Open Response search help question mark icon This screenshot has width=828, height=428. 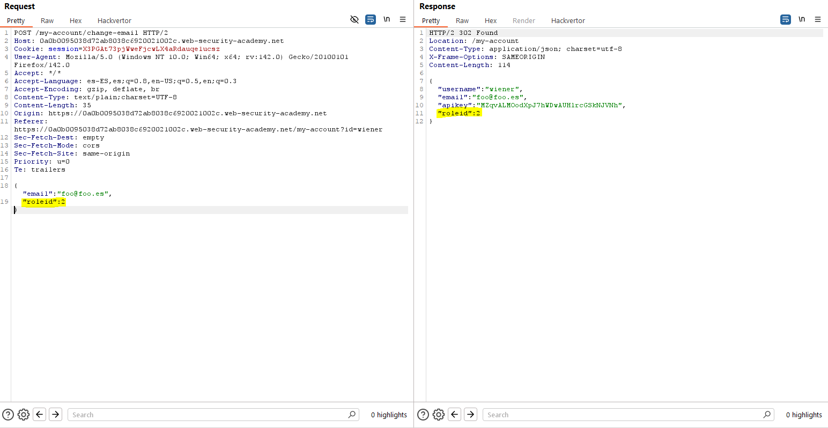click(423, 415)
